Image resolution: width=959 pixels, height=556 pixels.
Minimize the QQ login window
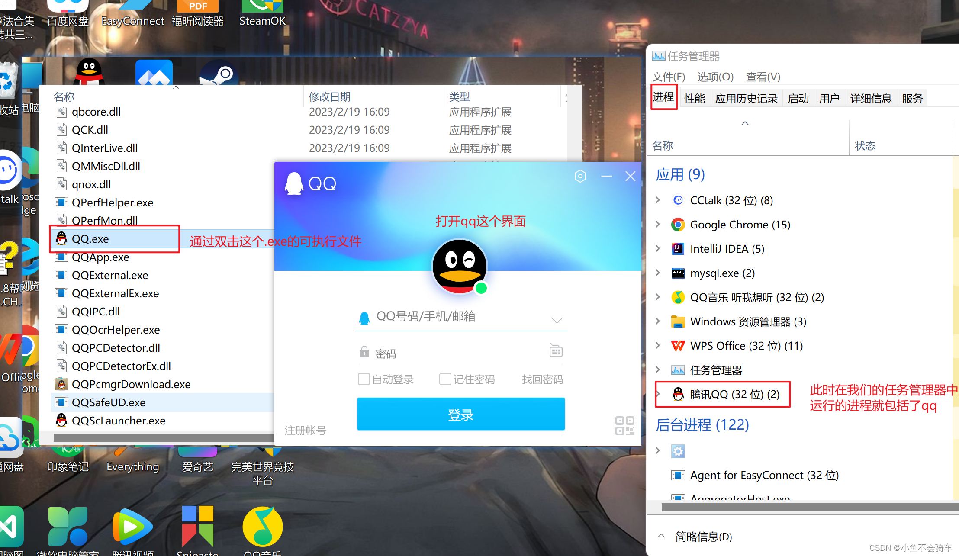607,176
